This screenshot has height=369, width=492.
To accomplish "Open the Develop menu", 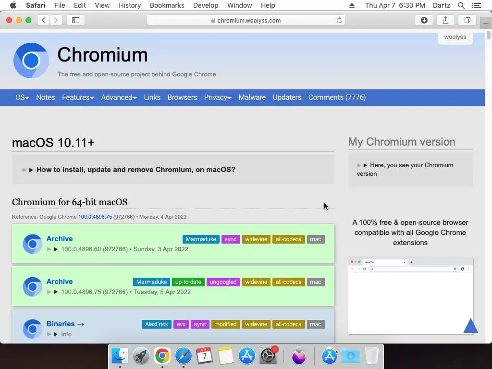I will 206,5.
